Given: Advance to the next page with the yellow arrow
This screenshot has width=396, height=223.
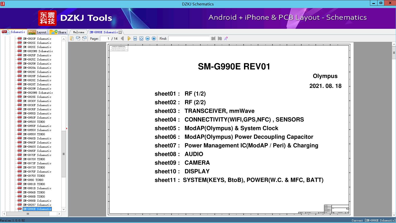Looking at the screenshot, I should point(129,38).
